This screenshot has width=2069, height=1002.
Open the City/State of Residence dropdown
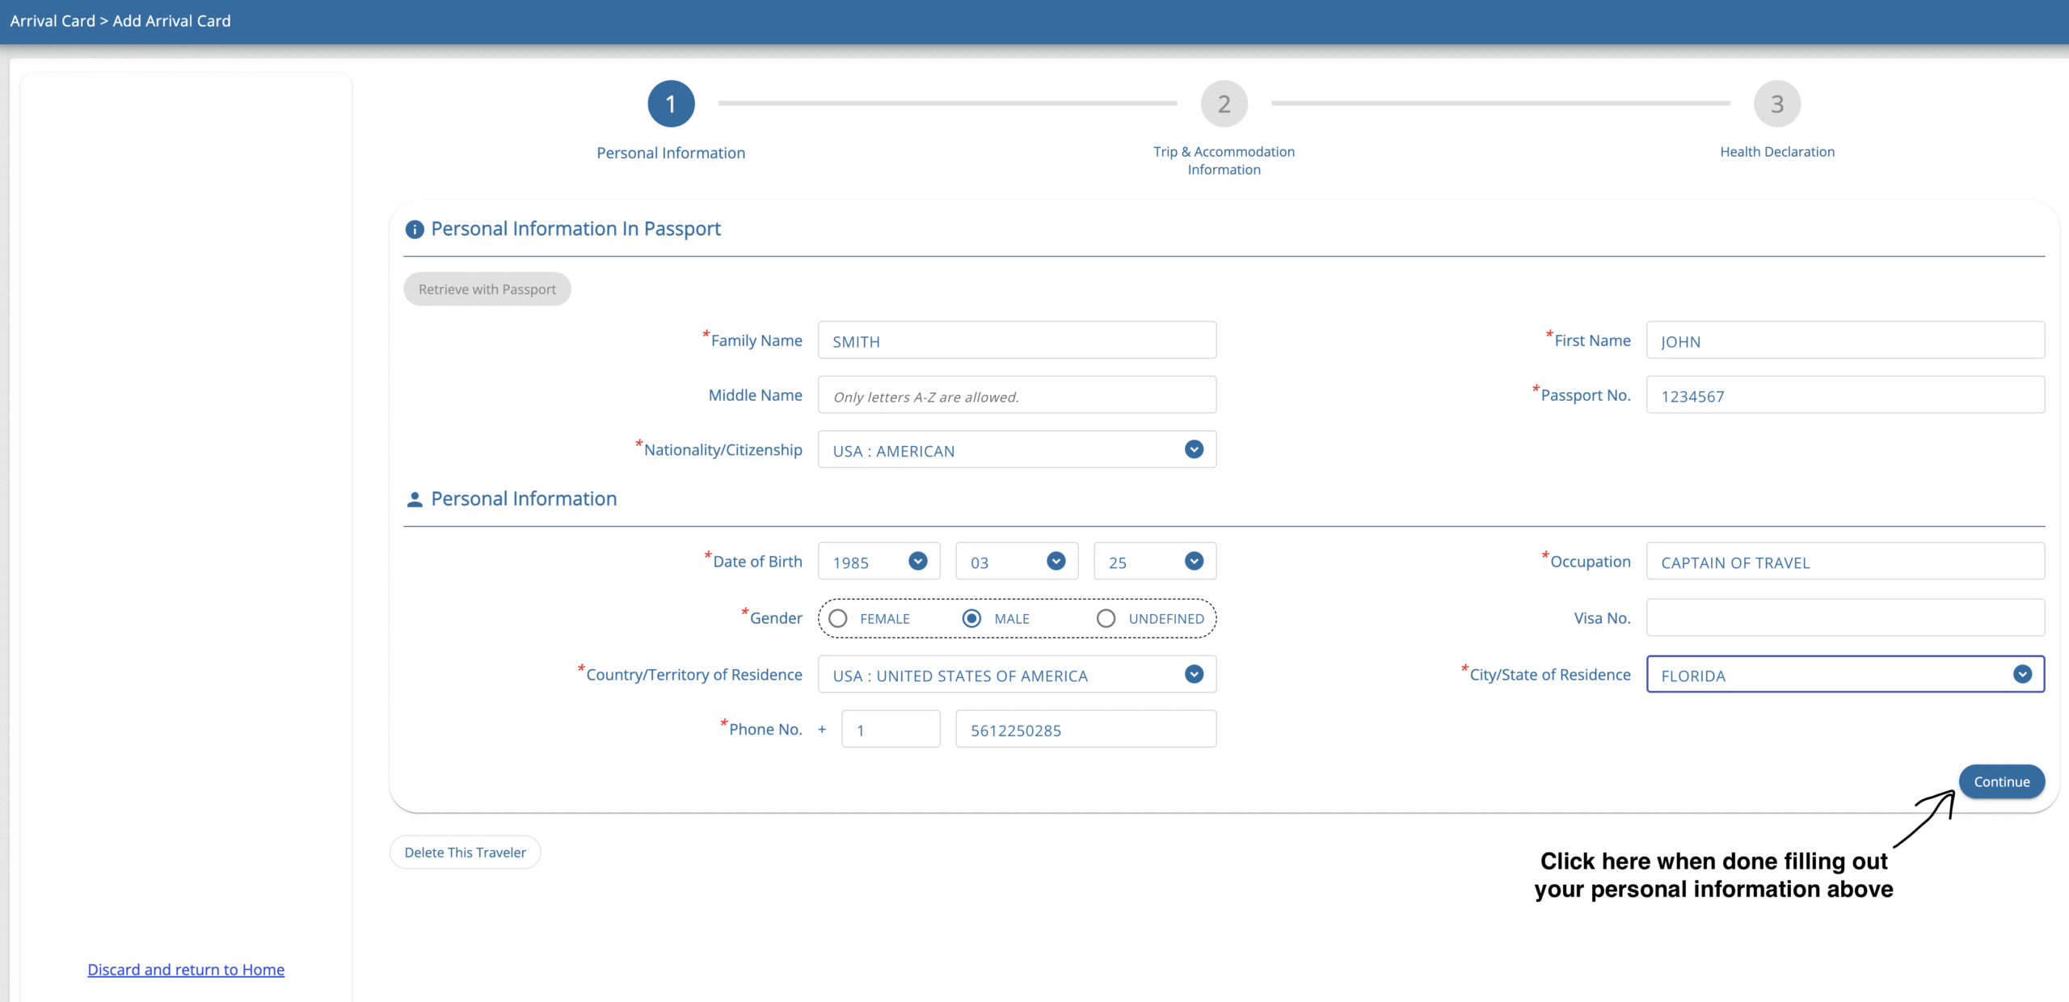[x=2023, y=674]
